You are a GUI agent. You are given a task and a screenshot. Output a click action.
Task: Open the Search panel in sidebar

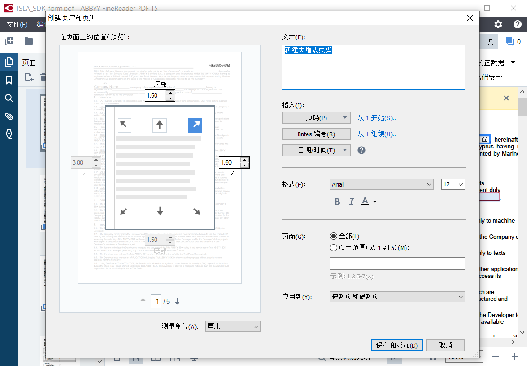9,98
